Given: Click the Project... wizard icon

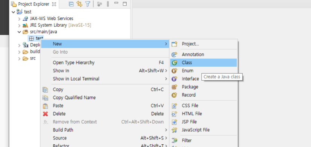Looking at the screenshot, I should point(174,44).
